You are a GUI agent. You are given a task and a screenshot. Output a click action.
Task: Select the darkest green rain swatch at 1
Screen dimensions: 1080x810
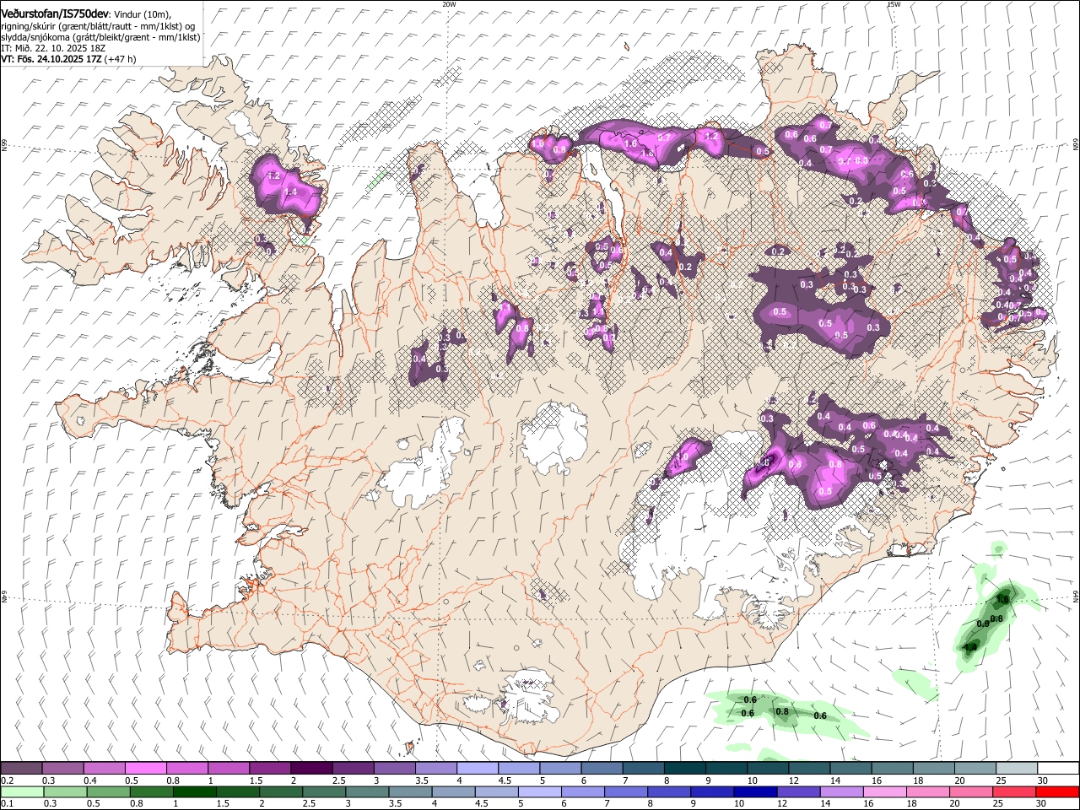194,791
